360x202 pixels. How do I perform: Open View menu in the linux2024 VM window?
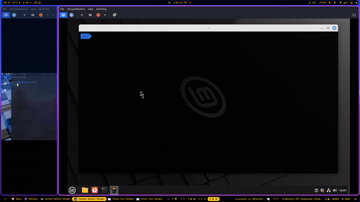91,9
